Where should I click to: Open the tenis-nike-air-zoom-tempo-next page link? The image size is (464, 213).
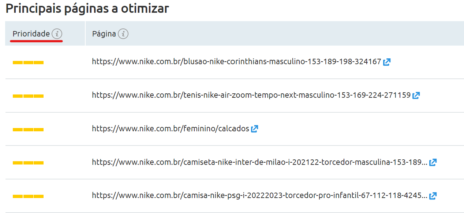tap(251, 96)
